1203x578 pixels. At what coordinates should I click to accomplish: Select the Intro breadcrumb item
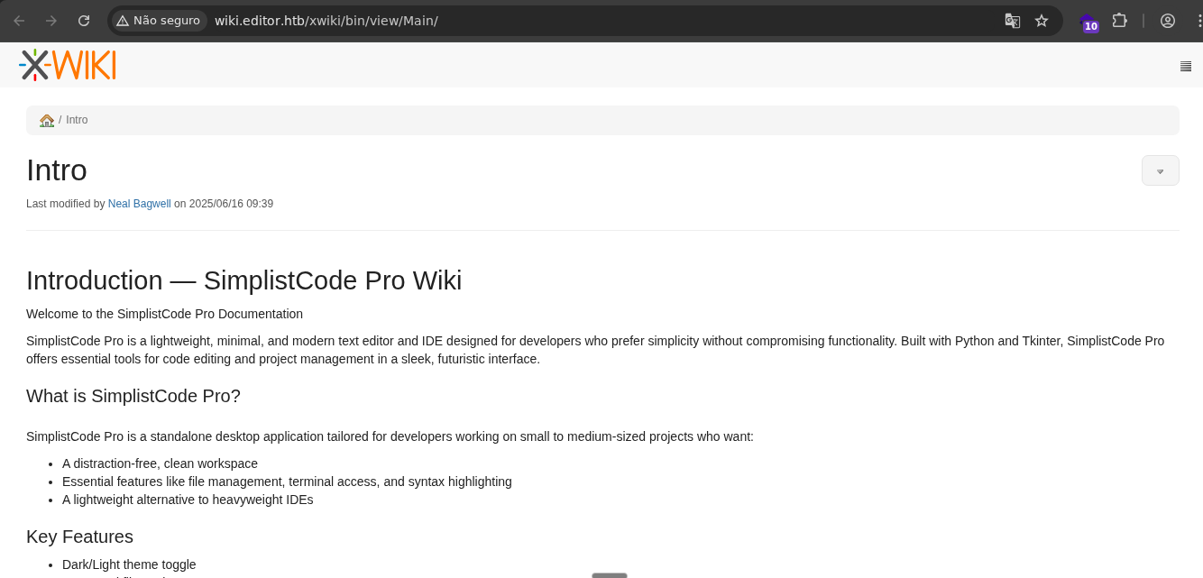77,120
